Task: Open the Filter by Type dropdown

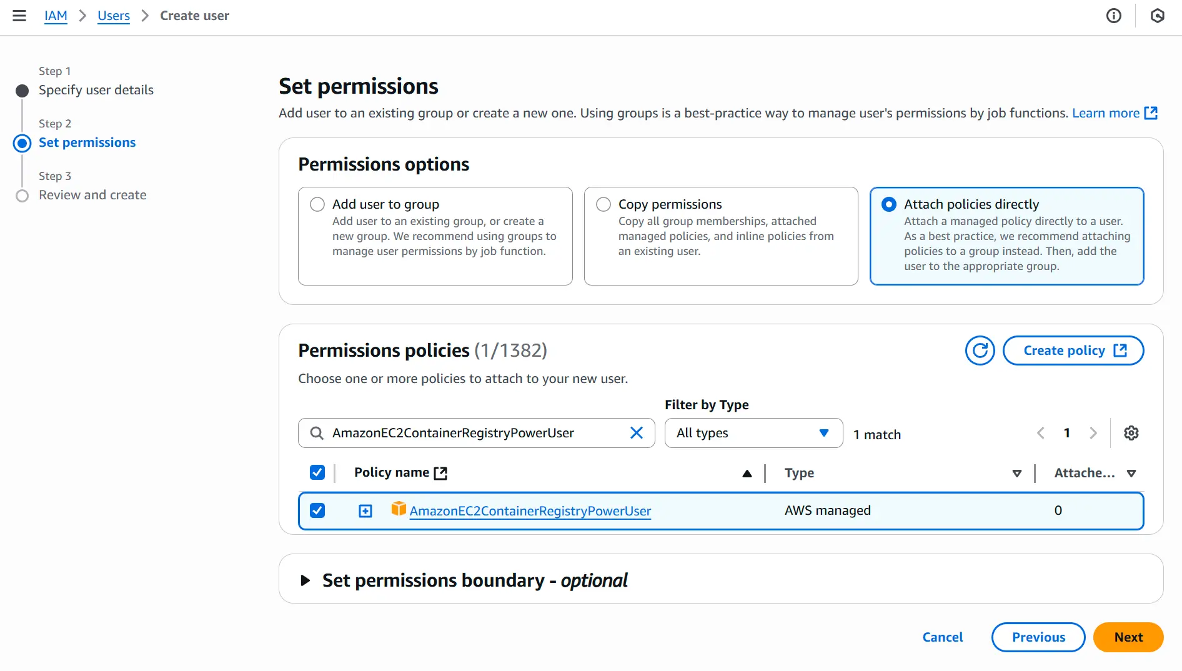Action: tap(753, 433)
